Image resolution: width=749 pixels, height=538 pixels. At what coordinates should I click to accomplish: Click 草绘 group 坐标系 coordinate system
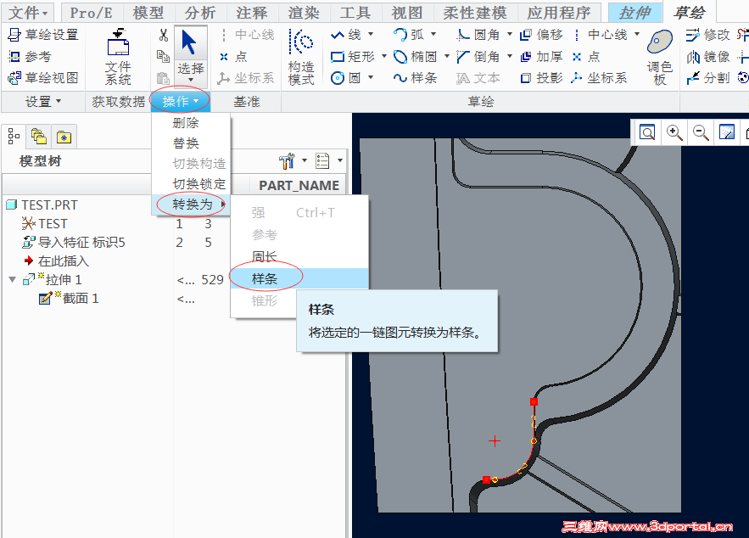click(x=600, y=77)
